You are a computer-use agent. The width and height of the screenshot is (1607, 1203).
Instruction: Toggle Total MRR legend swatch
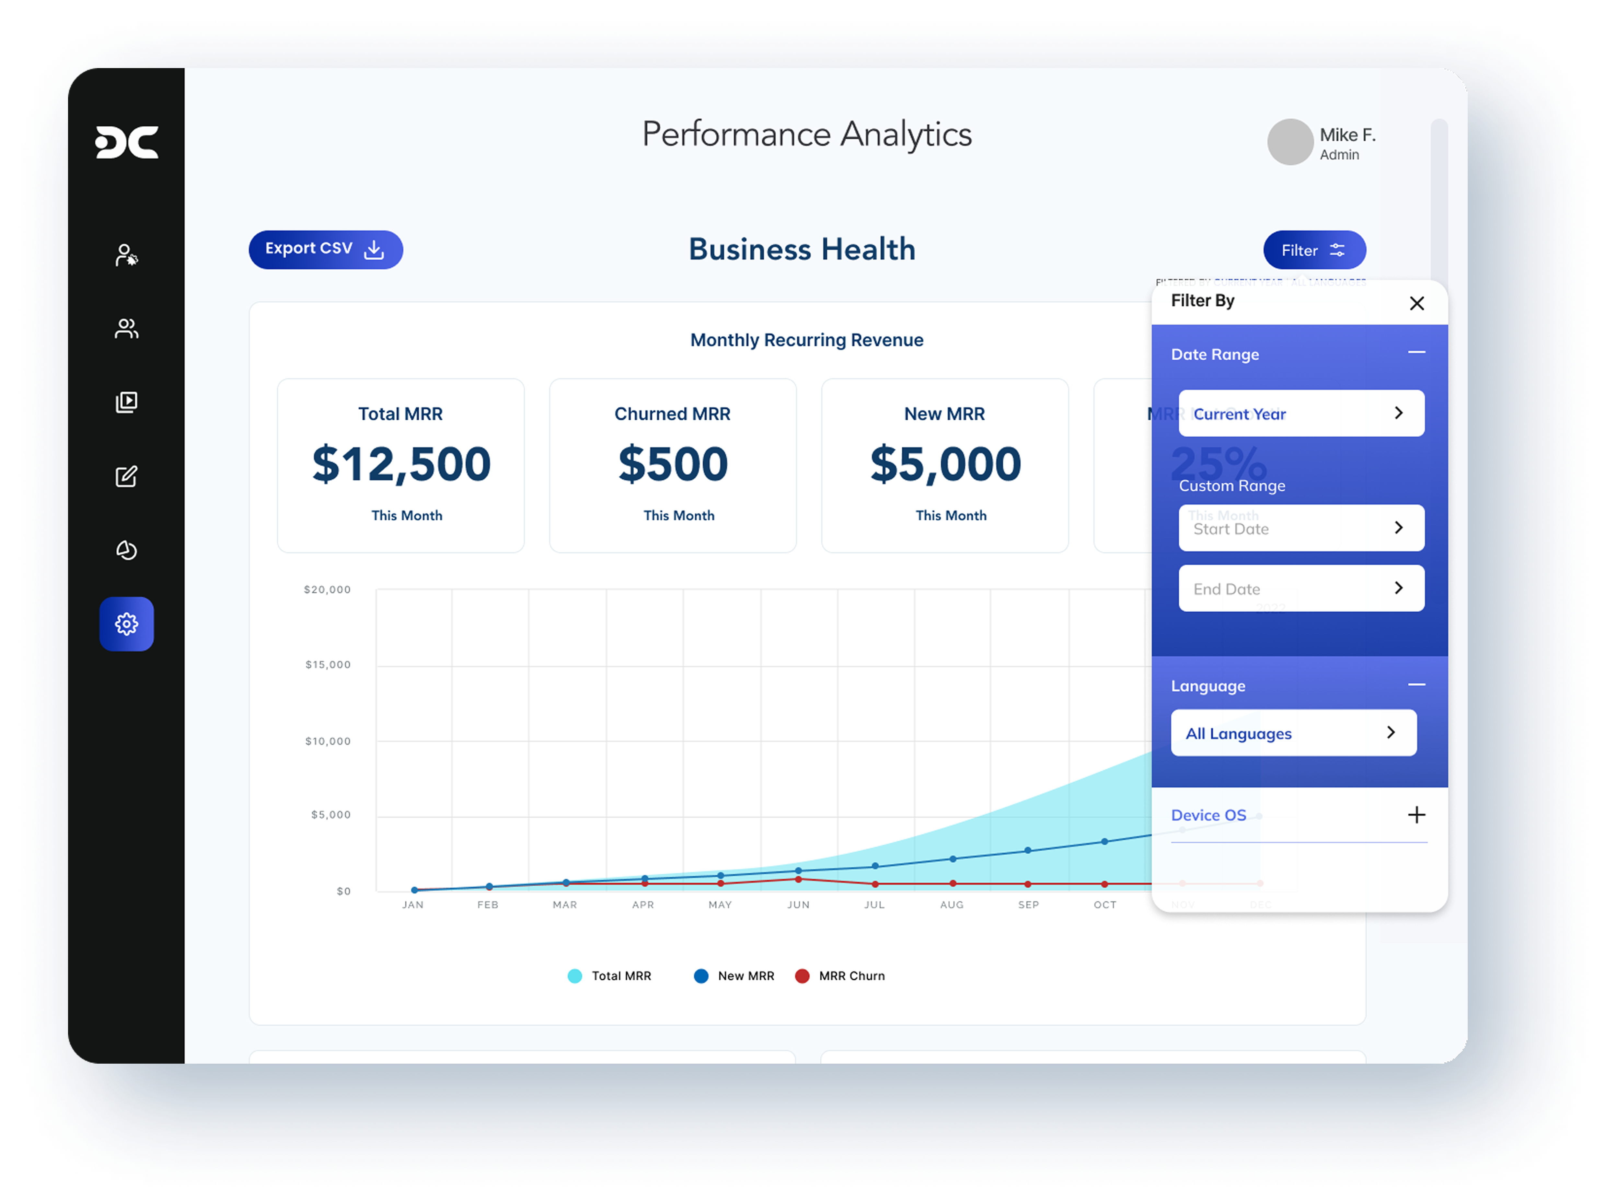[575, 976]
